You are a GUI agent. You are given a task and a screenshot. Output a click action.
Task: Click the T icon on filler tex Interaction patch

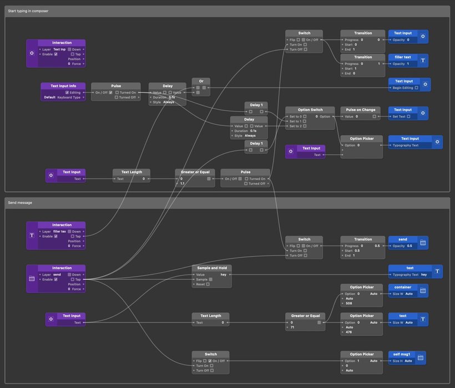click(32, 235)
